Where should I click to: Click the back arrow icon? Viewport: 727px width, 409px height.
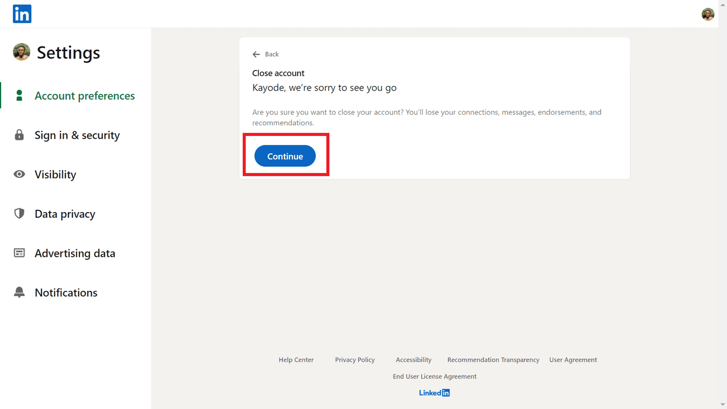[x=256, y=54]
